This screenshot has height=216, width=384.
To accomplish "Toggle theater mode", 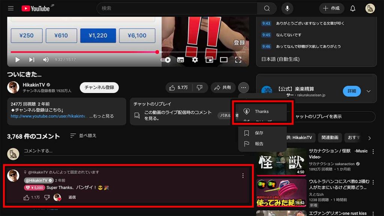I will (223, 60).
